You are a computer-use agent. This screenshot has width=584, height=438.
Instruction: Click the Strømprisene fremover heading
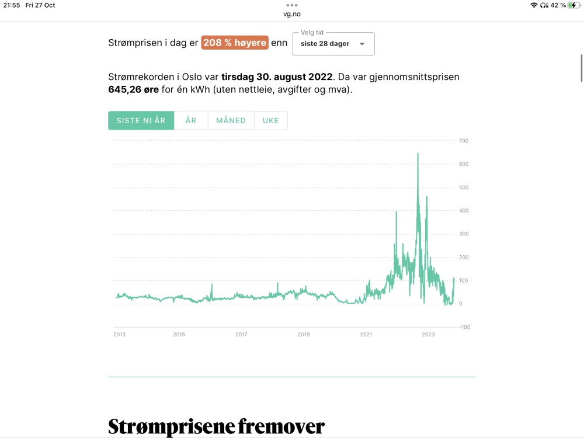[x=217, y=426]
